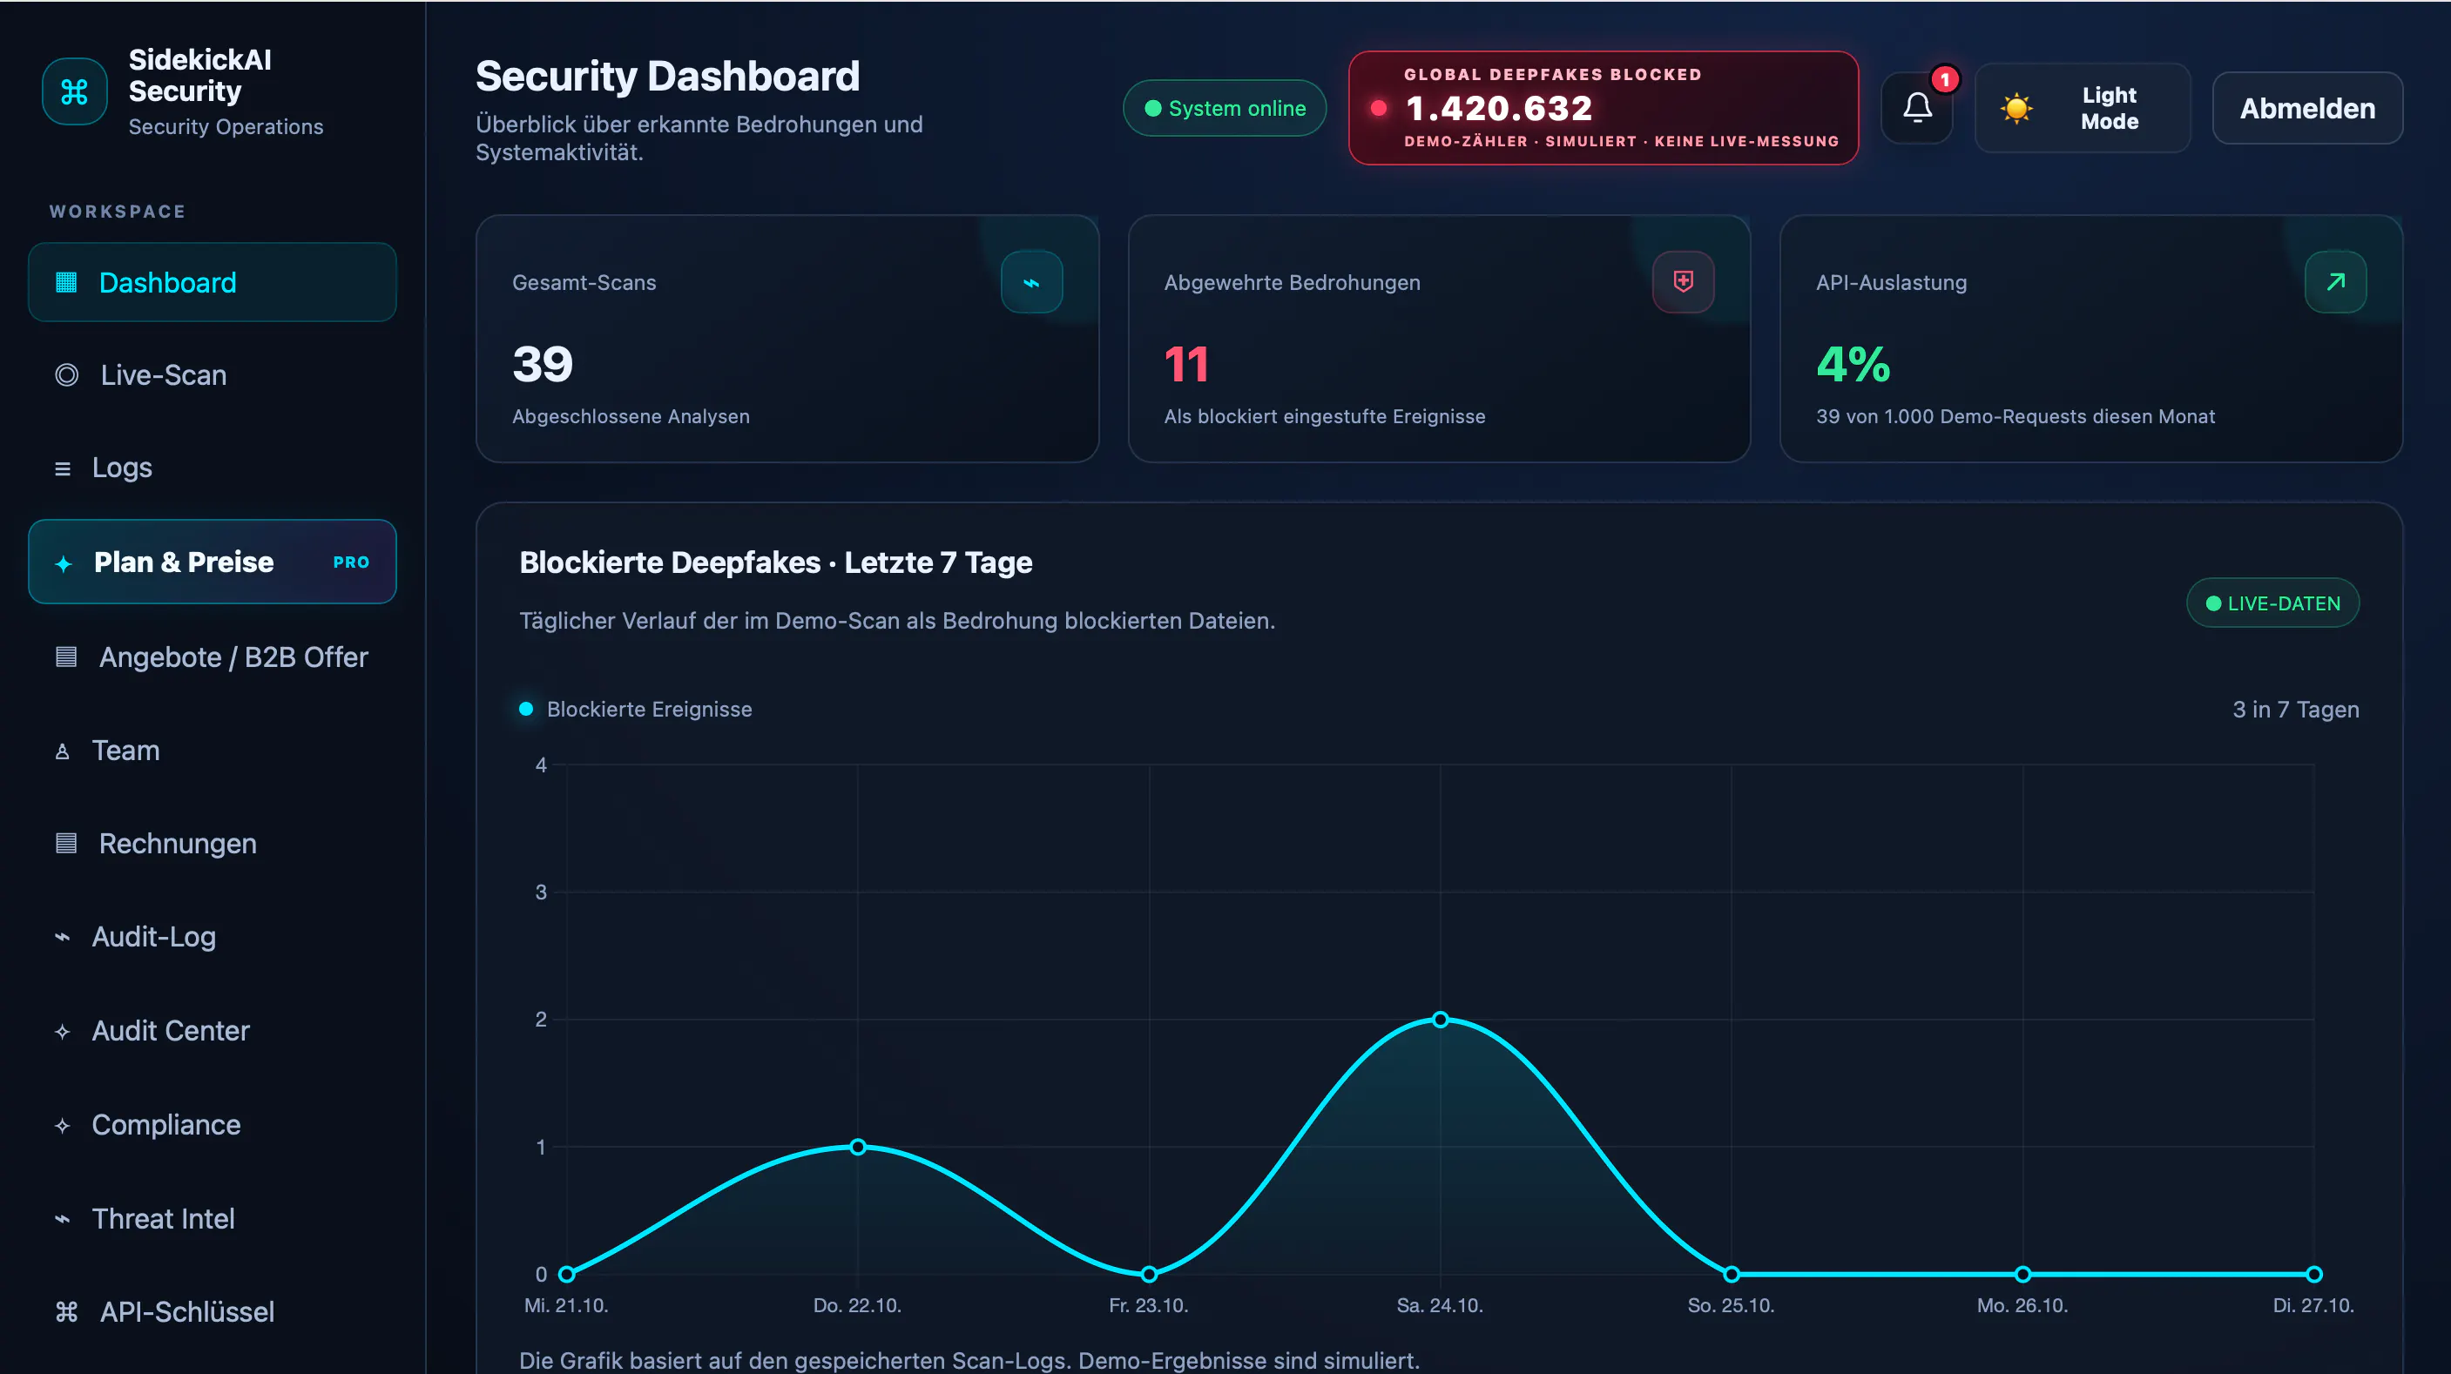Screen dimensions: 2451x1374
Task: Click the Gesamt-Scans activity icon
Action: 1031,282
